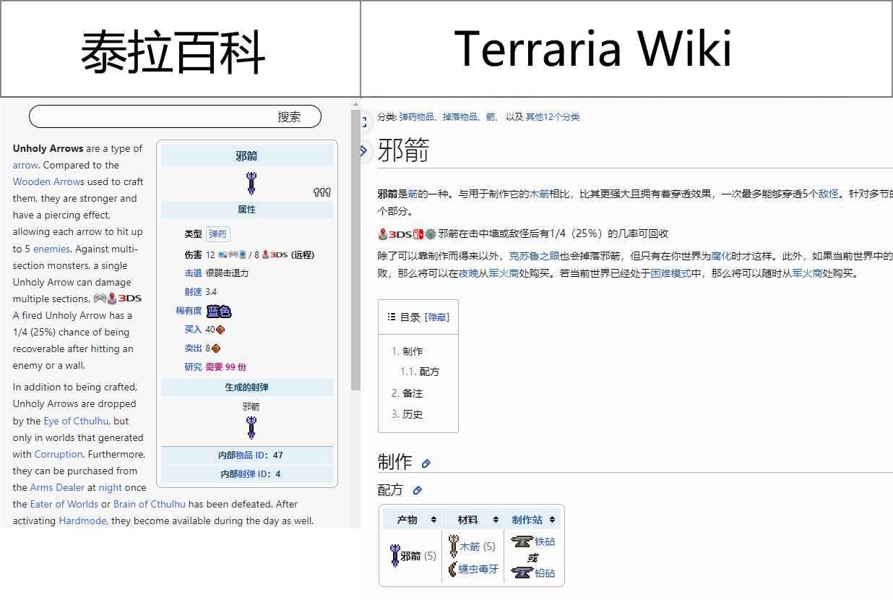Click the Unholy Arrow image below infobox title

pyautogui.click(x=251, y=183)
